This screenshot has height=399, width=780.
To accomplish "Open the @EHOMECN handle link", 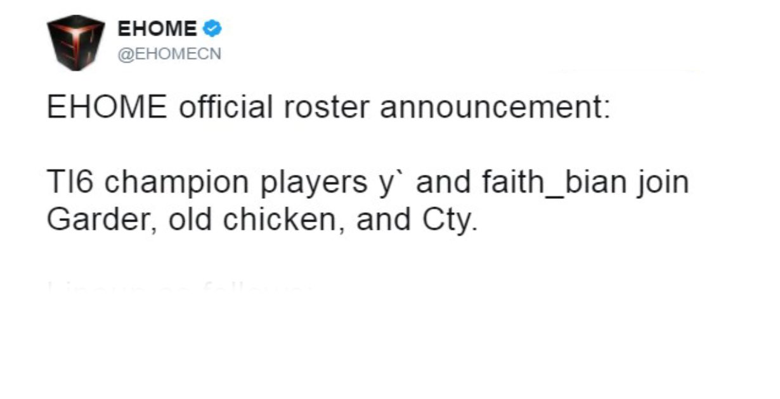I will tap(169, 54).
